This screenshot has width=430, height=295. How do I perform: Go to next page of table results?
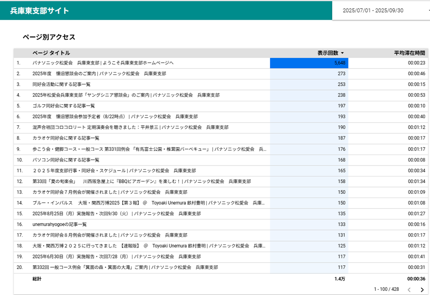tap(422, 290)
